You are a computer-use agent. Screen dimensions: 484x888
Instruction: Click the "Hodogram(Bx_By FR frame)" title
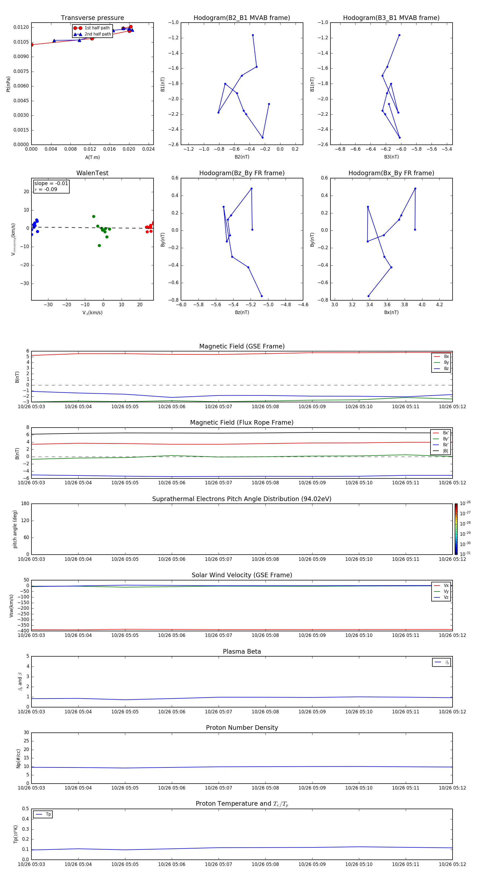tap(391, 173)
